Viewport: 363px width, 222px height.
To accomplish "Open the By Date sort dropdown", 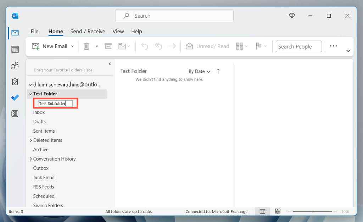I will [199, 71].
